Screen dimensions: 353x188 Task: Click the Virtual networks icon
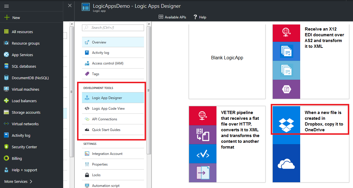coord(6,124)
